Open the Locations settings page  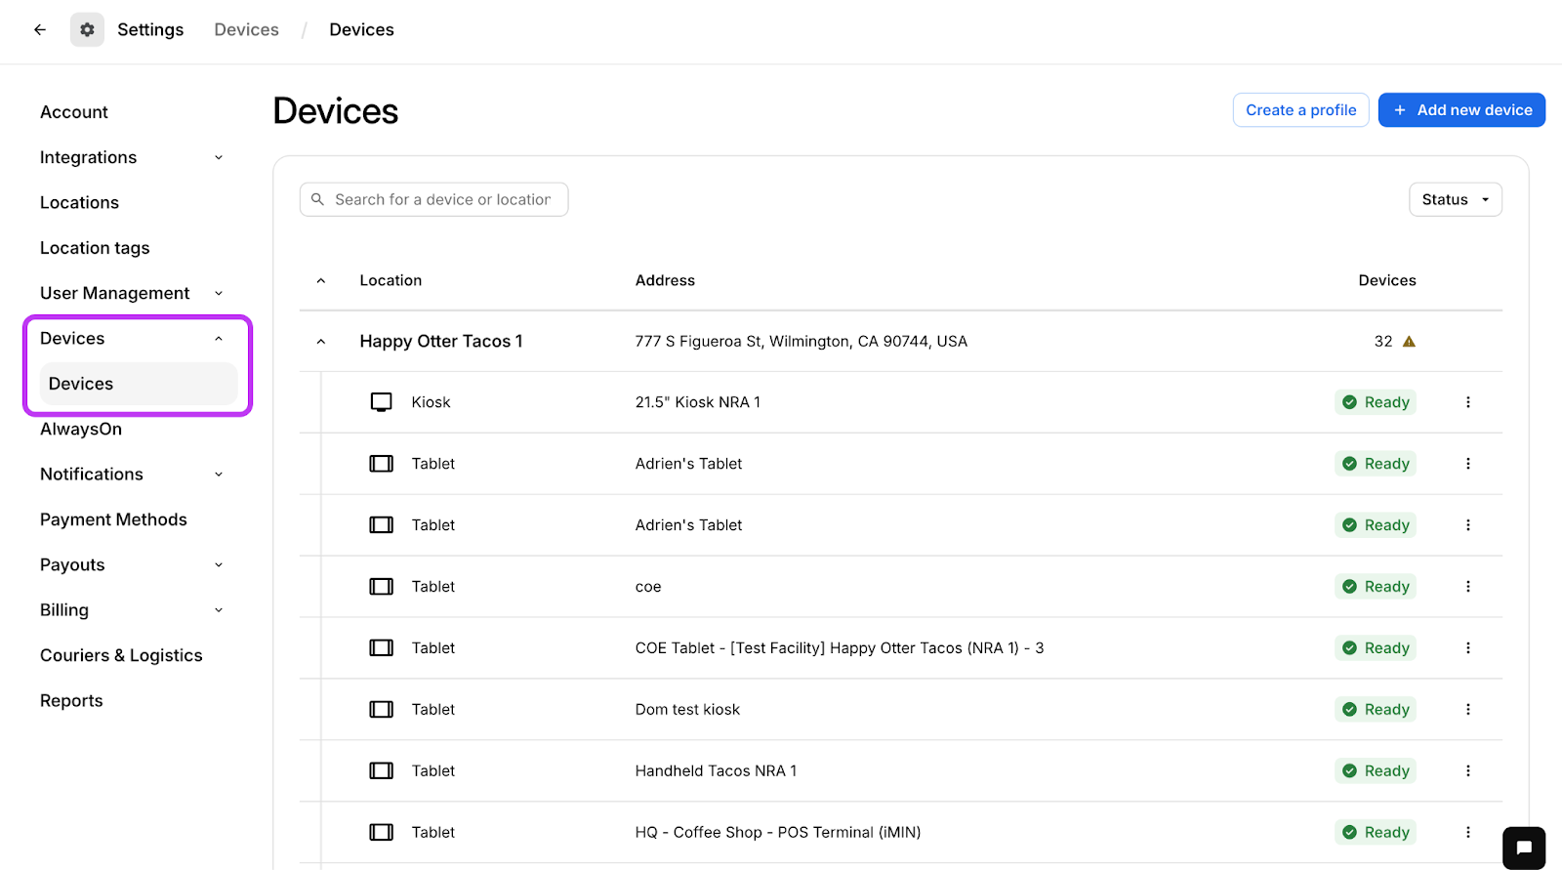[x=79, y=202]
